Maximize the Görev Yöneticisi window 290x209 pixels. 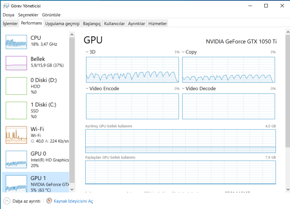coord(266,6)
